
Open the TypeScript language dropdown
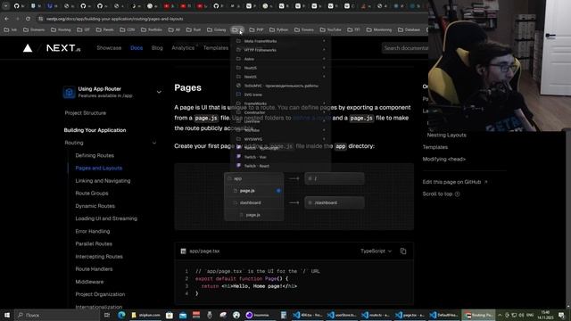click(x=376, y=251)
